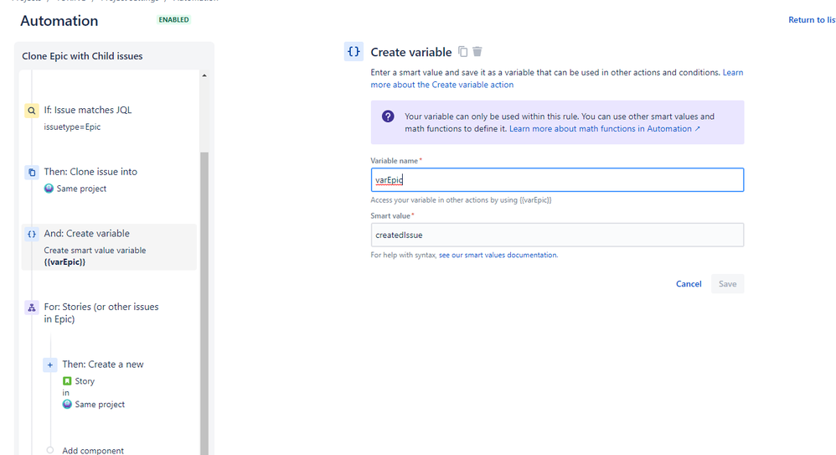
Task: Click the scroll up arrow in rule panel
Action: tap(204, 75)
